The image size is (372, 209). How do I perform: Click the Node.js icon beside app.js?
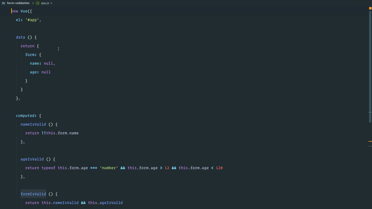pyautogui.click(x=37, y=3)
